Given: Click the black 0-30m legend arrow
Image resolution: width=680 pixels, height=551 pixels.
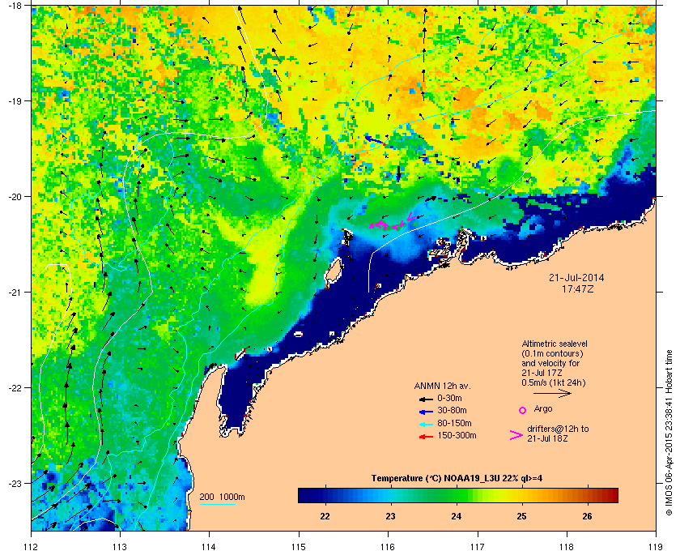Looking at the screenshot, I should pyautogui.click(x=426, y=399).
